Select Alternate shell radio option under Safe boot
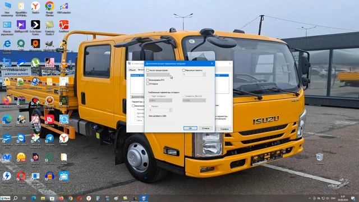 click(x=135, y=113)
